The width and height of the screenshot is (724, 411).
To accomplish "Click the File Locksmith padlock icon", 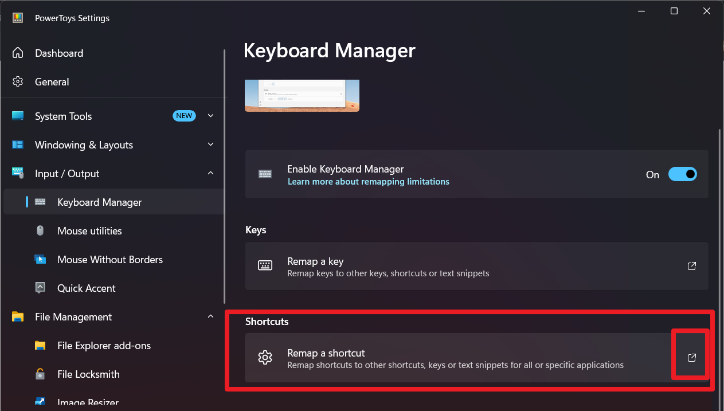I will (40, 374).
